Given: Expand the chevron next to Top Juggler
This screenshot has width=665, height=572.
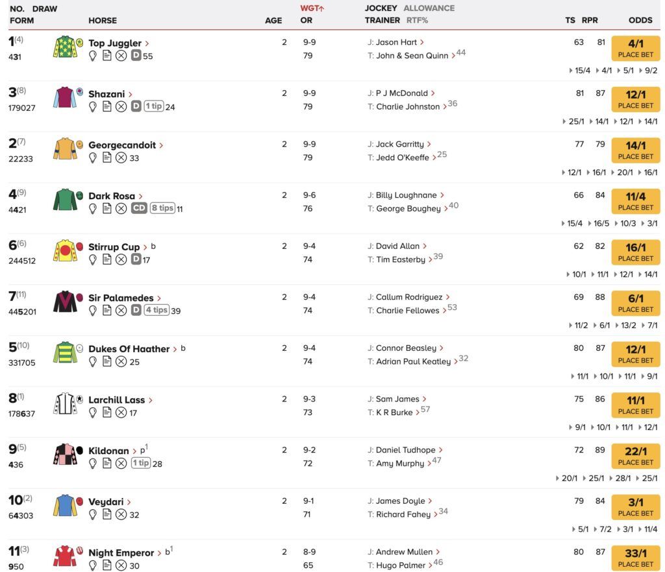Looking at the screenshot, I should (147, 43).
